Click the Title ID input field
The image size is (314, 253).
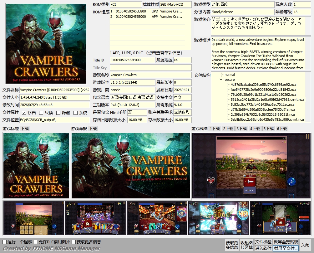point(133,60)
